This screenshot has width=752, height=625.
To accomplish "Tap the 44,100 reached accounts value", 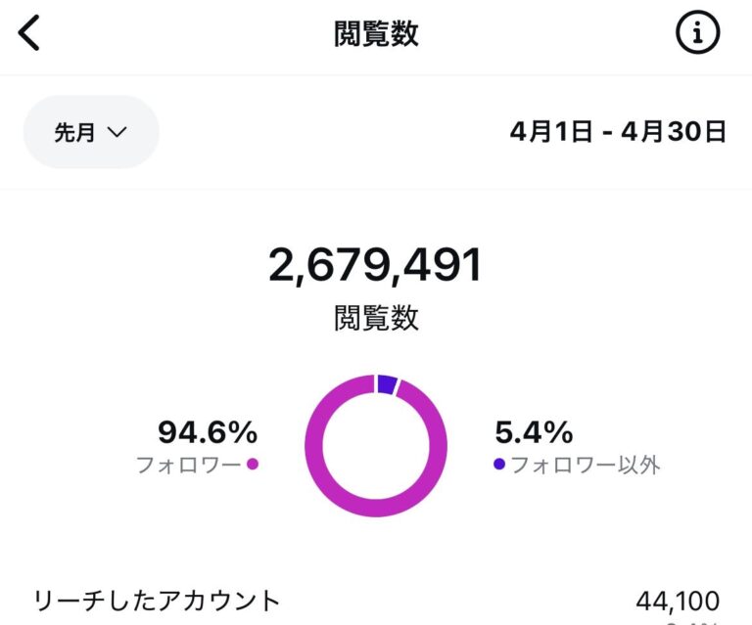I will pos(678,601).
